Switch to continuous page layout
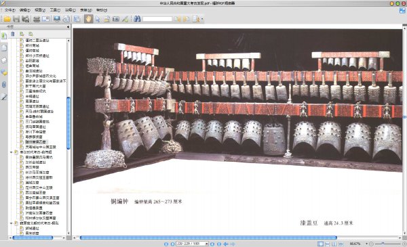The width and height of the screenshot is (407, 247). pos(328,244)
